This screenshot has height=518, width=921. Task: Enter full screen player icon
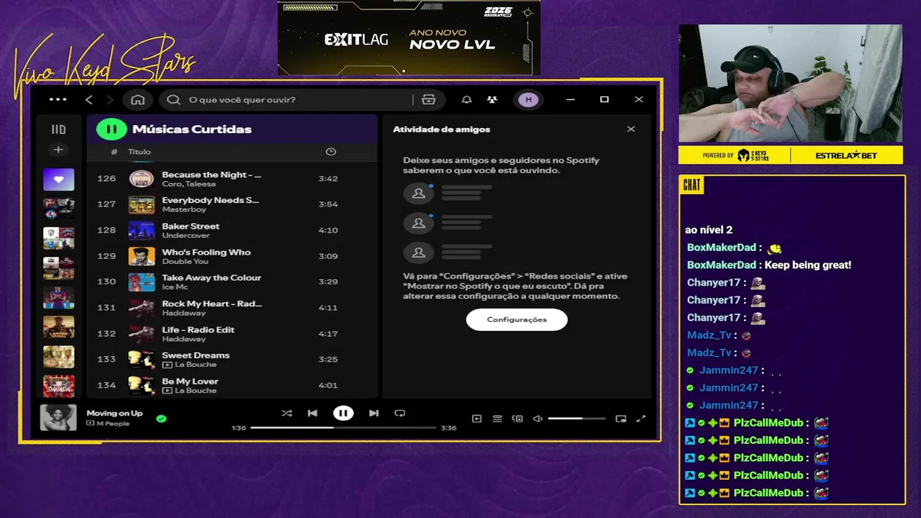tap(641, 419)
